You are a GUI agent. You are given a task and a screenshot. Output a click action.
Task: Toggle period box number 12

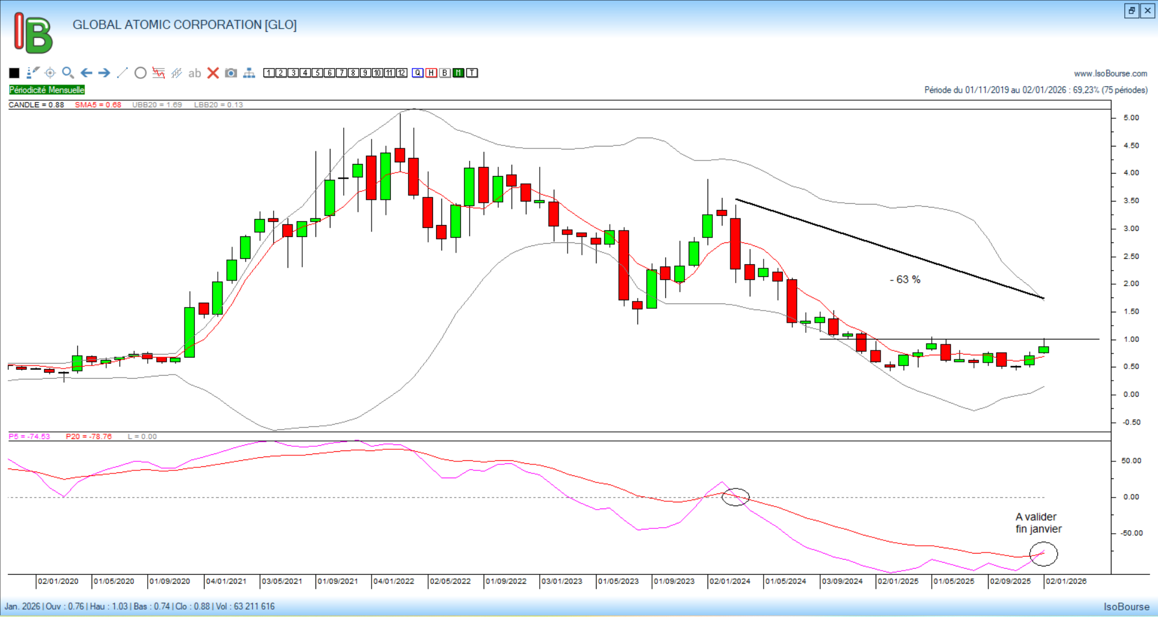point(402,73)
